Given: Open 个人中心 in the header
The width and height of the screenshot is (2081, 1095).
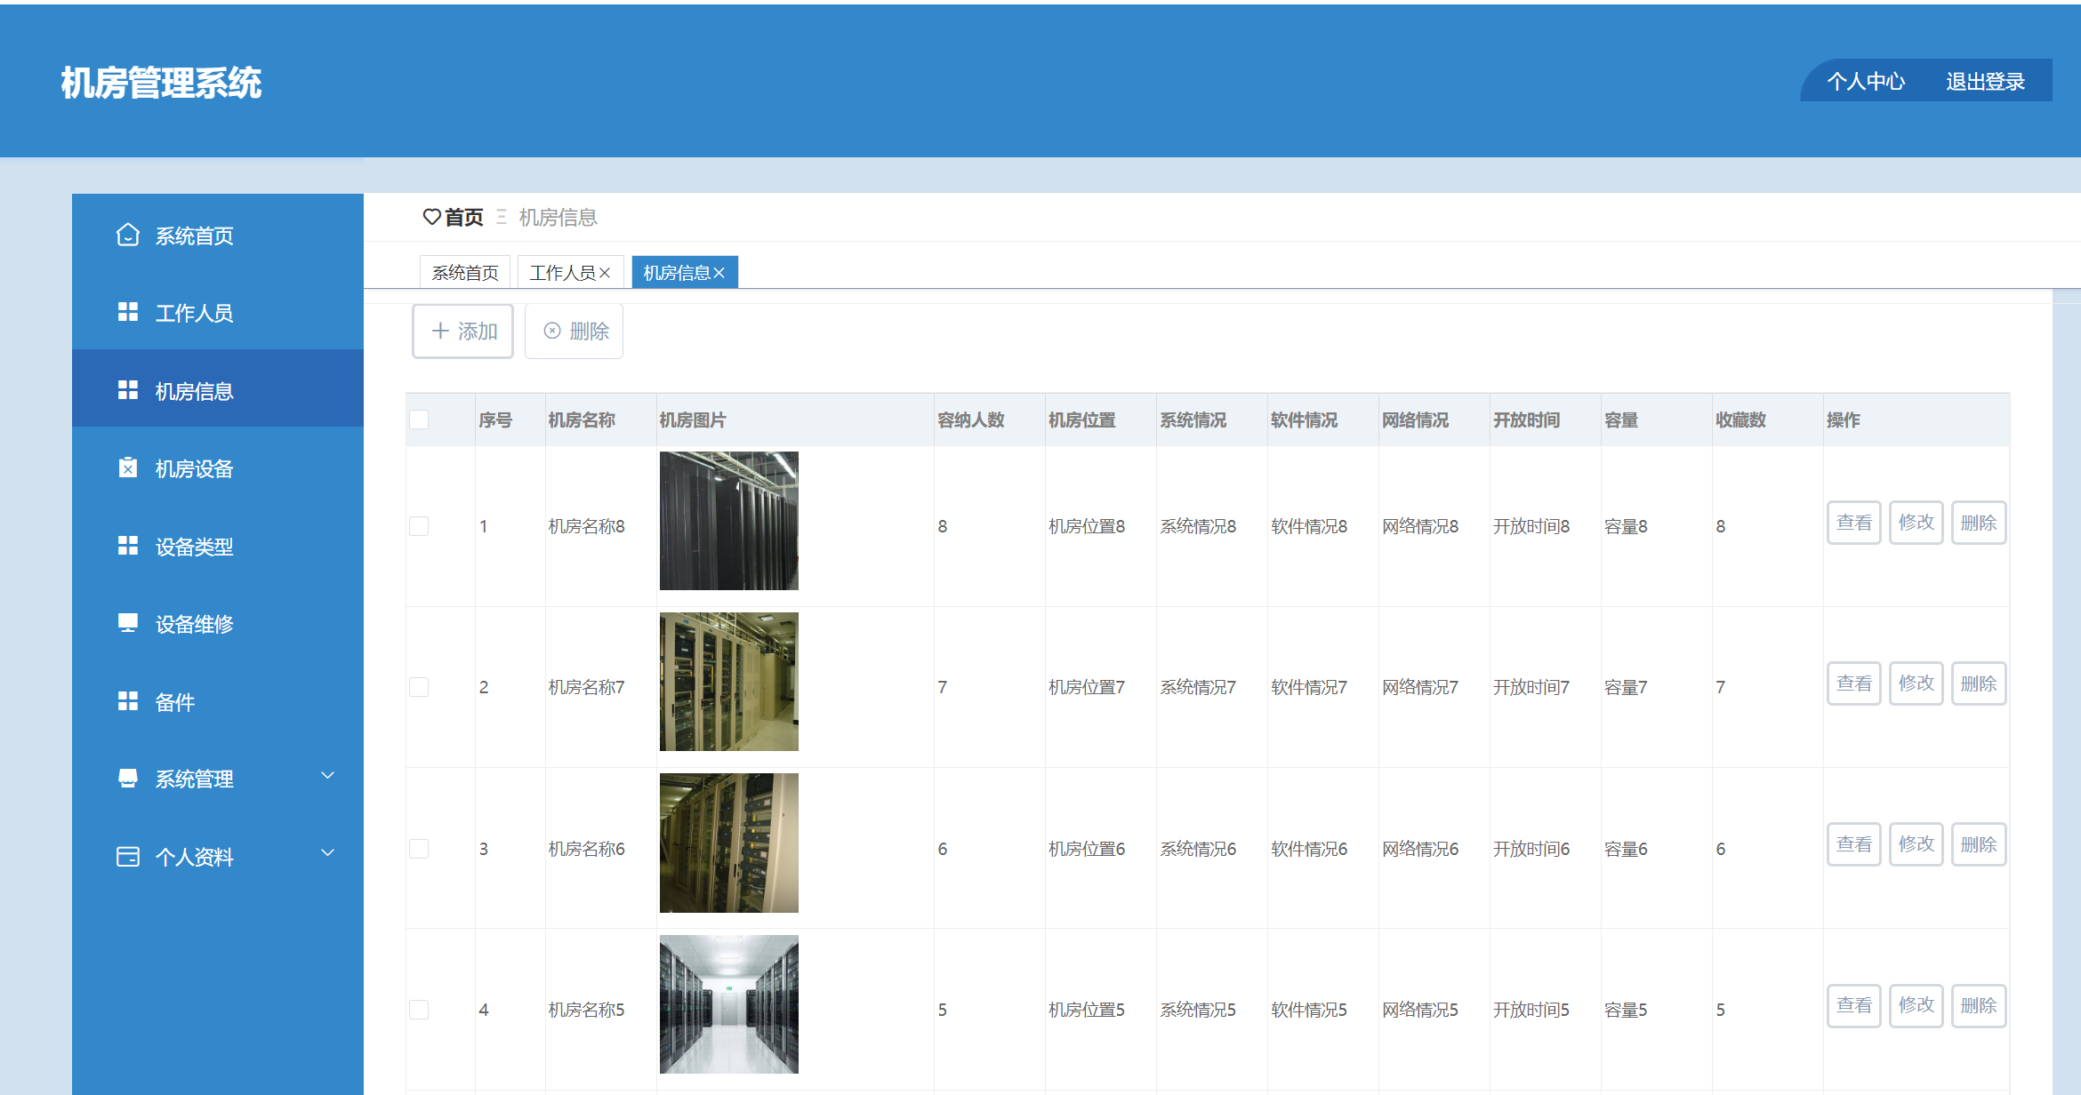Looking at the screenshot, I should click(x=1866, y=82).
